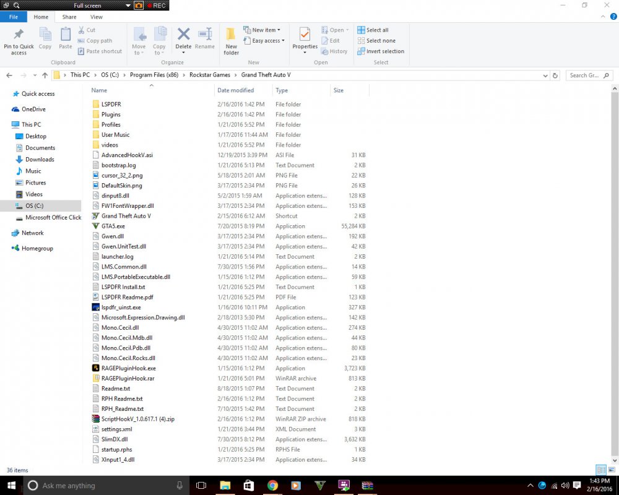Select the Grand Theft Auto V shortcut
Screen dimensions: 619x495
point(126,216)
